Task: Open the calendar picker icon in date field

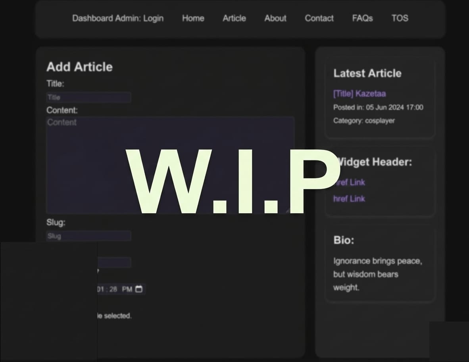Action: [x=139, y=289]
